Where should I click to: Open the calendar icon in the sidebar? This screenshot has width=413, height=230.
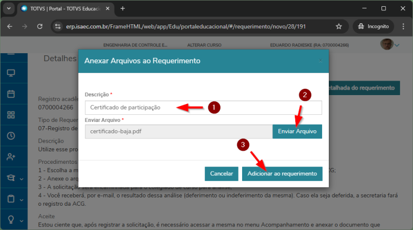tap(11, 94)
